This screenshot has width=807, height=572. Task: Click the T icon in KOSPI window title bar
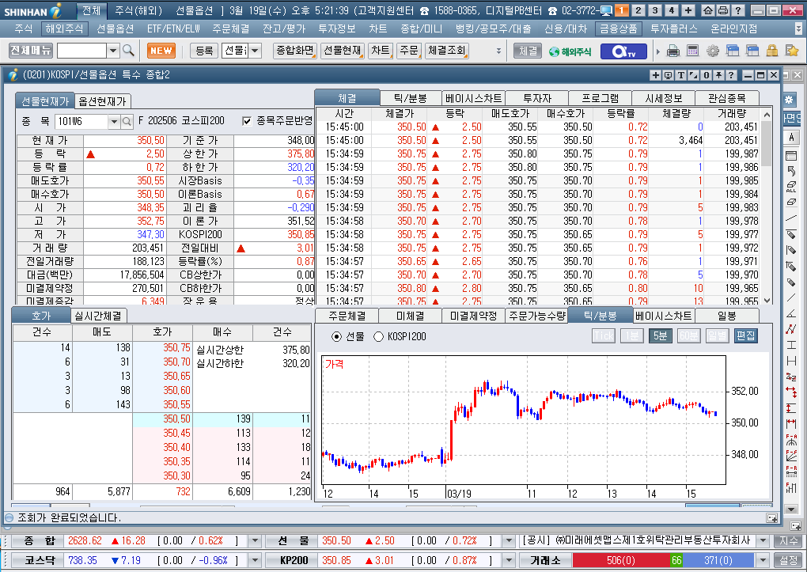(x=681, y=75)
